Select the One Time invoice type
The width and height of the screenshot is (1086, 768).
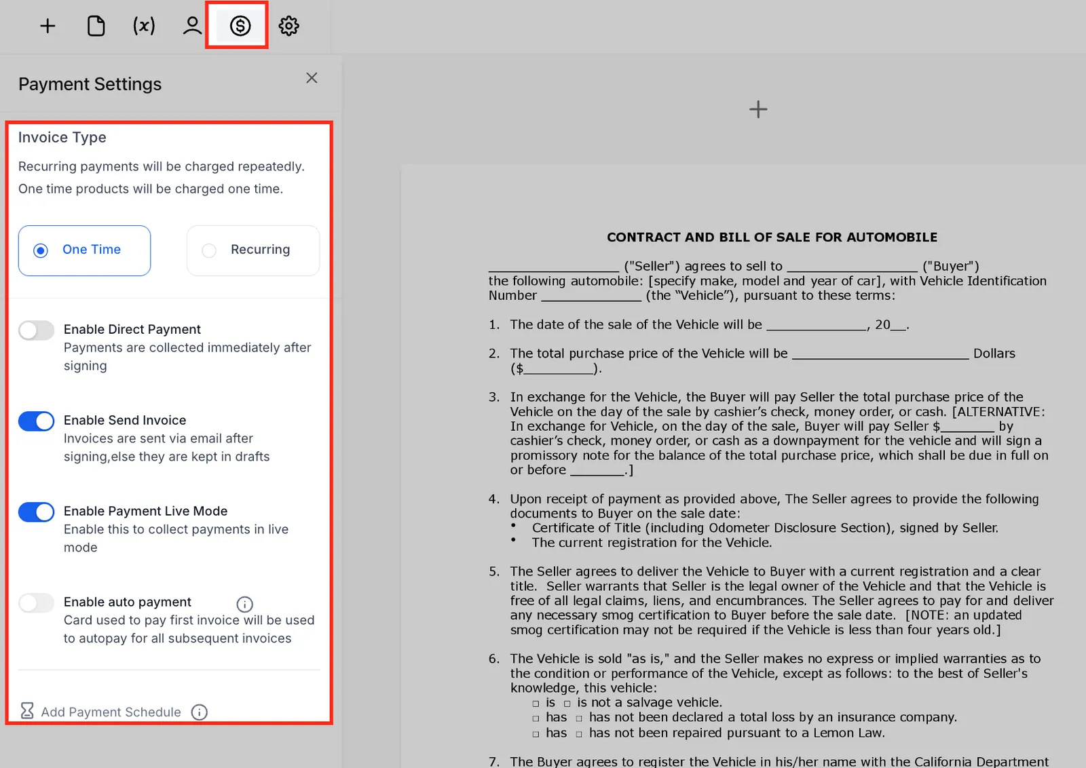pyautogui.click(x=84, y=250)
